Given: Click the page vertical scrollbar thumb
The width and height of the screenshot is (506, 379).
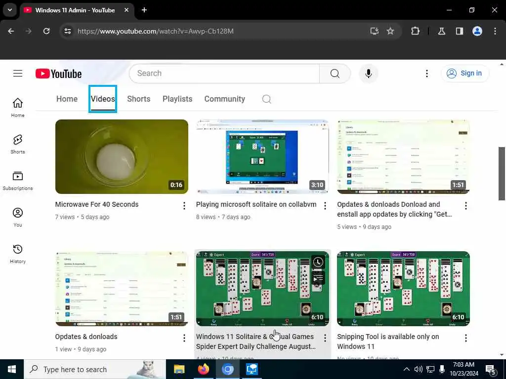Looking at the screenshot, I should (502, 174).
